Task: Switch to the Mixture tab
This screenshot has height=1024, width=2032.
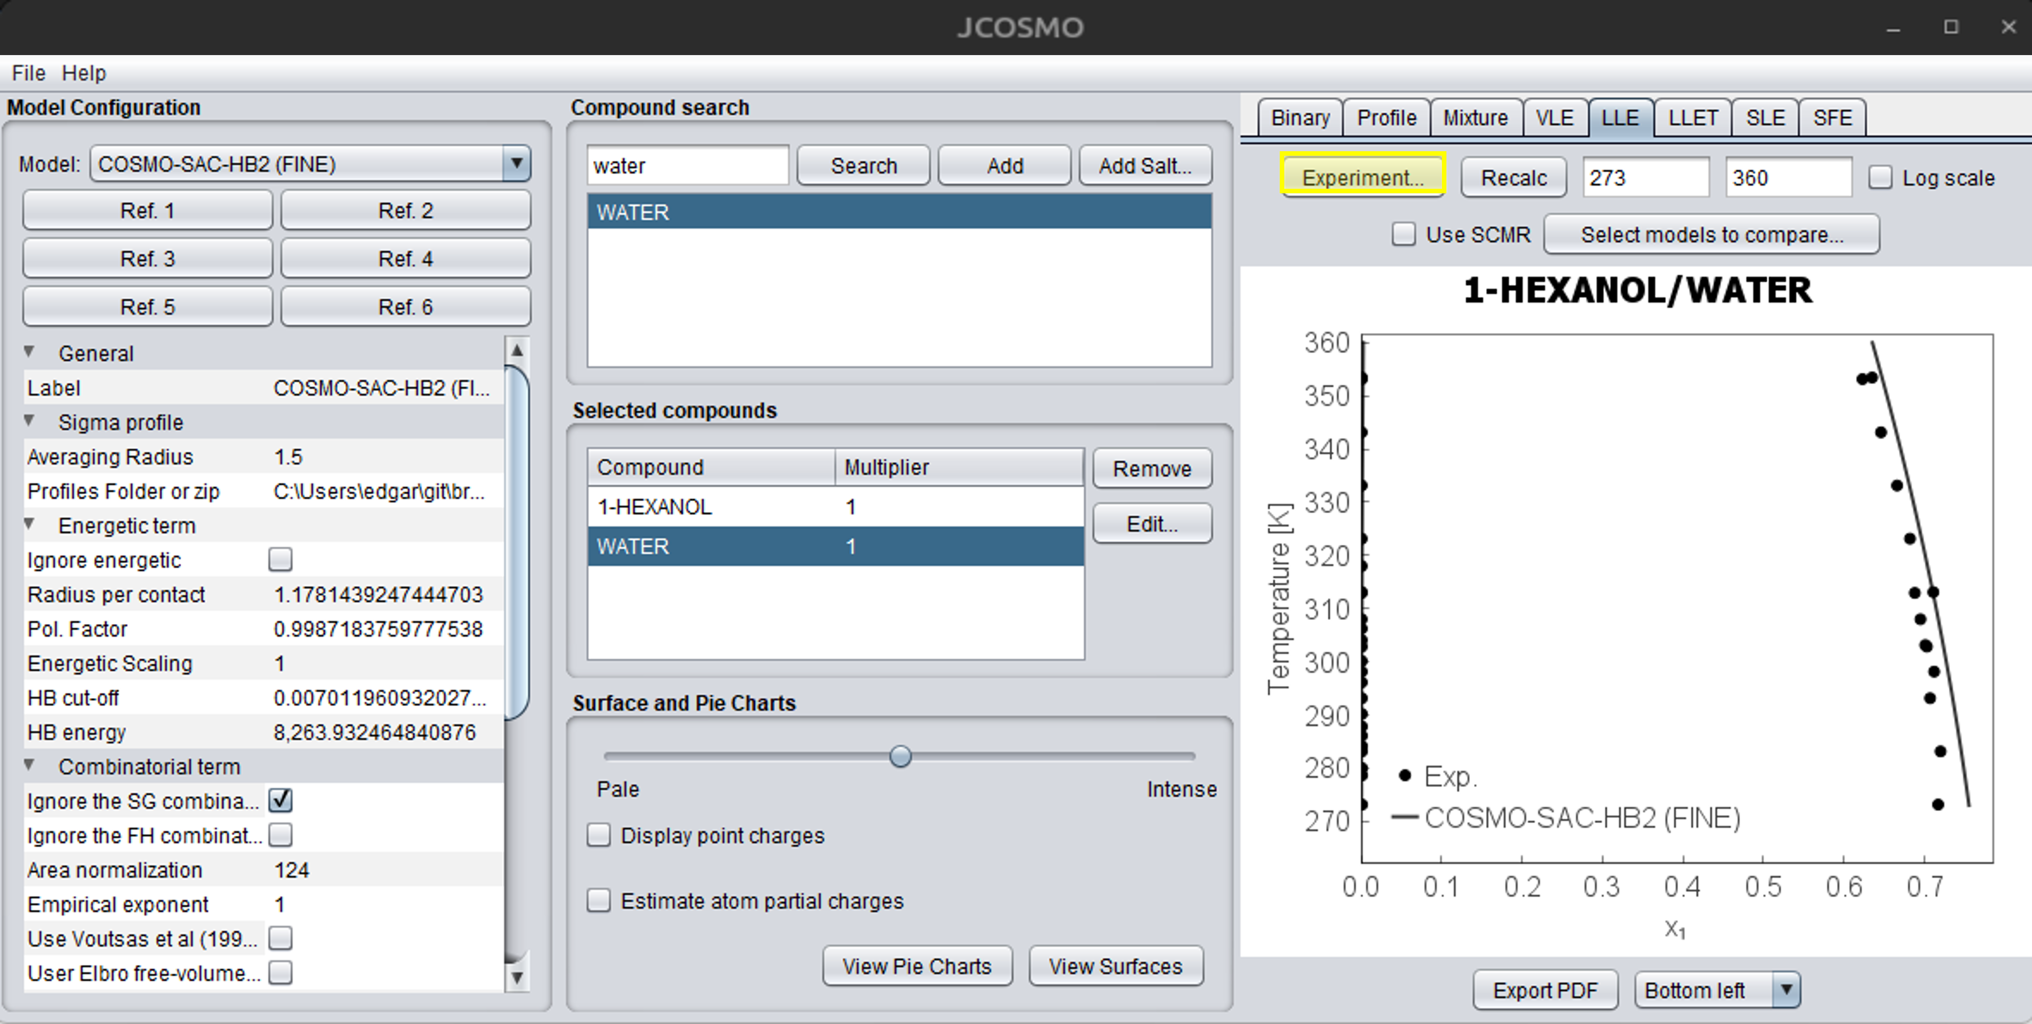Action: pyautogui.click(x=1475, y=118)
